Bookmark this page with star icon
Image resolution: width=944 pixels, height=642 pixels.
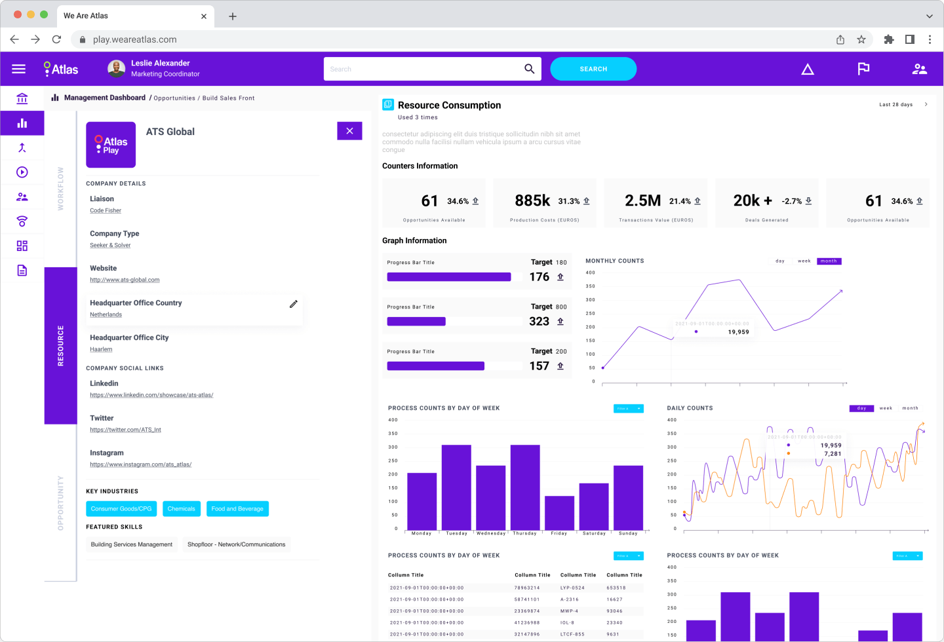pos(861,39)
